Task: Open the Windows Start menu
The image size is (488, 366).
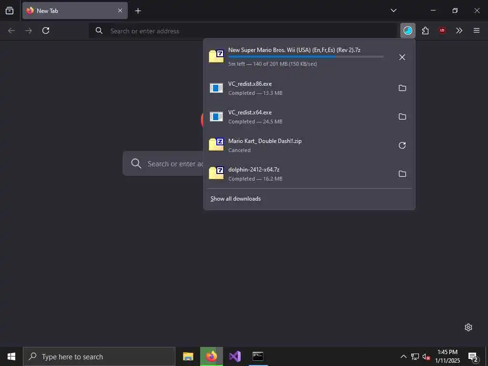Action: point(11,356)
